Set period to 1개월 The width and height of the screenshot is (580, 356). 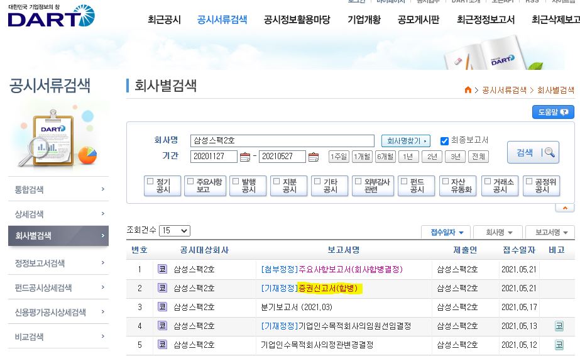point(362,157)
